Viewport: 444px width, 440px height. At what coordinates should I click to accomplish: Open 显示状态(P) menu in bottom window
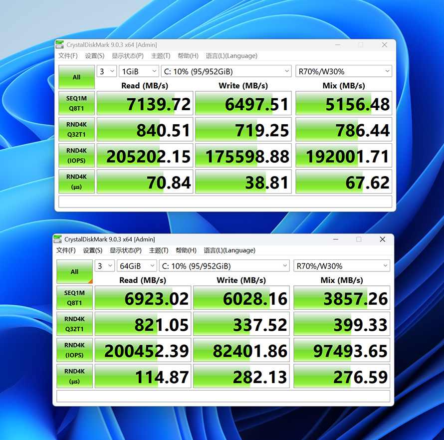(x=125, y=250)
